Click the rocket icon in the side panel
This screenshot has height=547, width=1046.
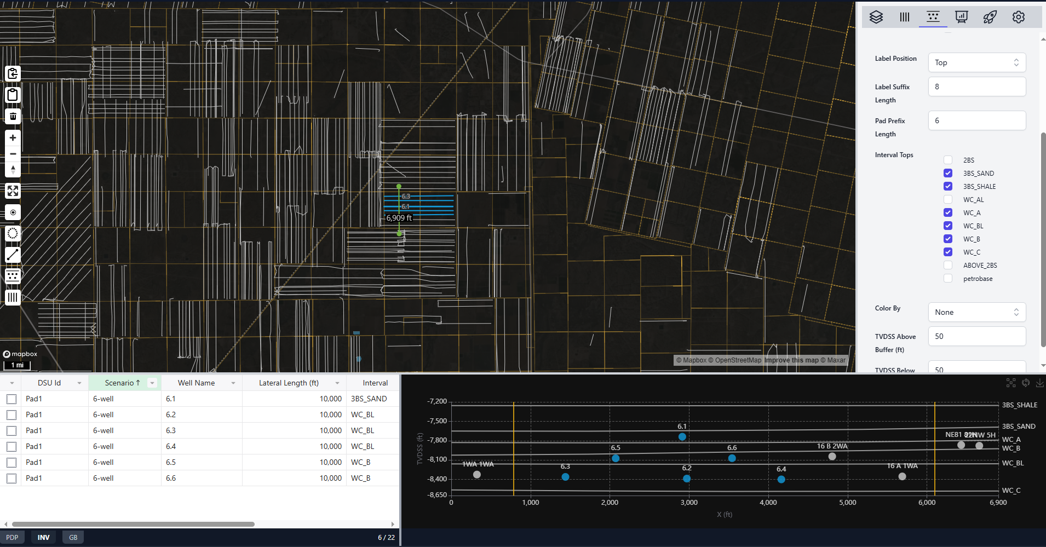tap(990, 17)
